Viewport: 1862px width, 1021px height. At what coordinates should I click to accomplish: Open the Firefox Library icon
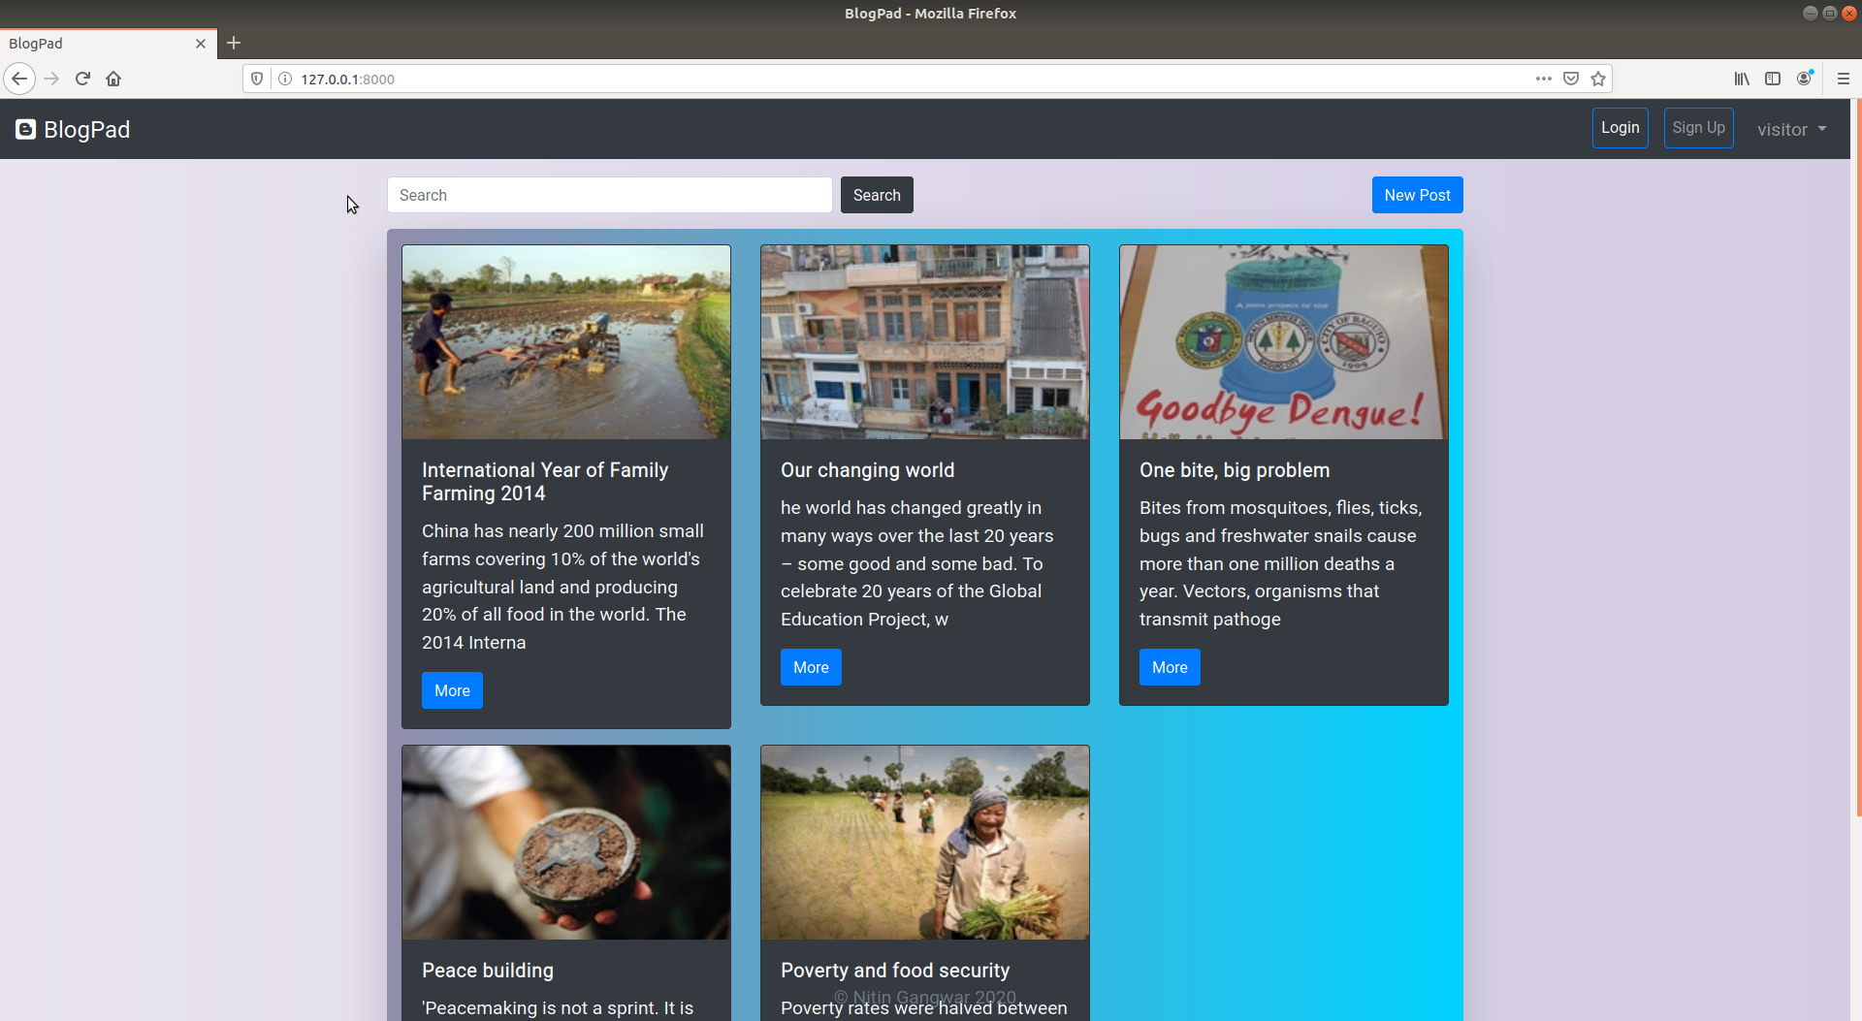1743,79
